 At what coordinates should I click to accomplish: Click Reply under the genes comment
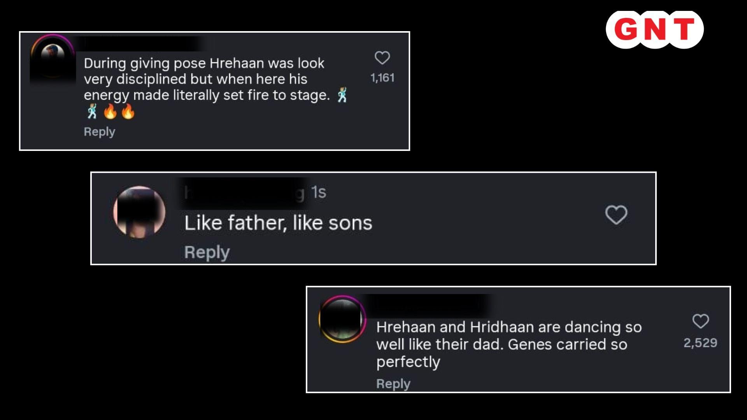(393, 383)
